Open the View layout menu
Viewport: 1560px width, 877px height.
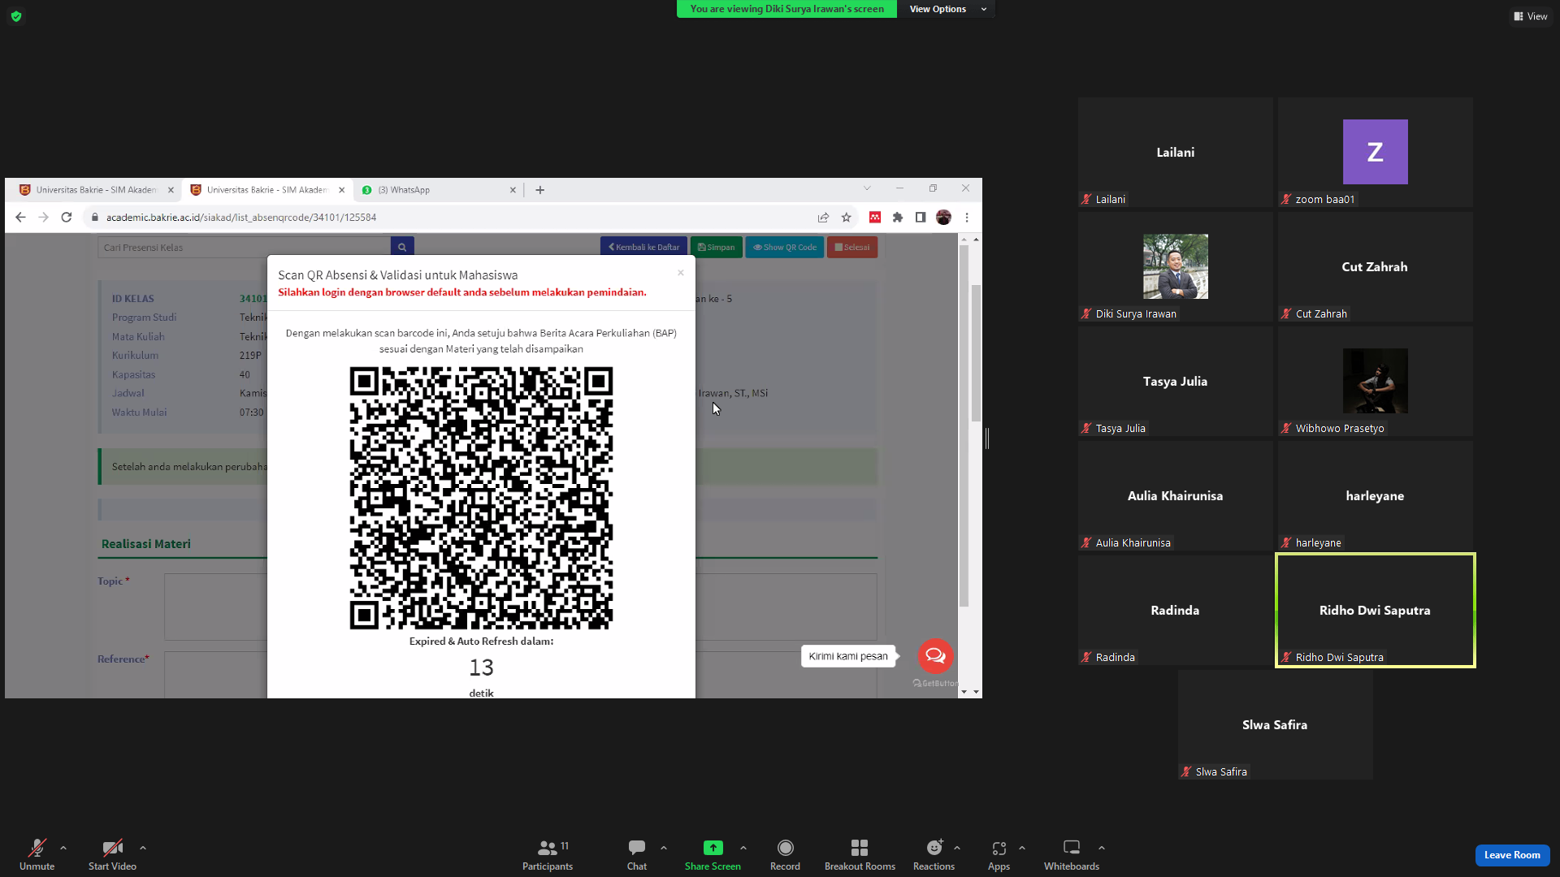tap(1531, 16)
